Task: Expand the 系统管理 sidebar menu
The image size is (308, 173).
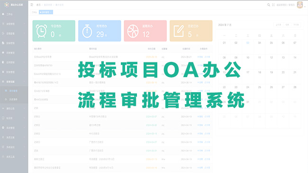Action: [14, 128]
